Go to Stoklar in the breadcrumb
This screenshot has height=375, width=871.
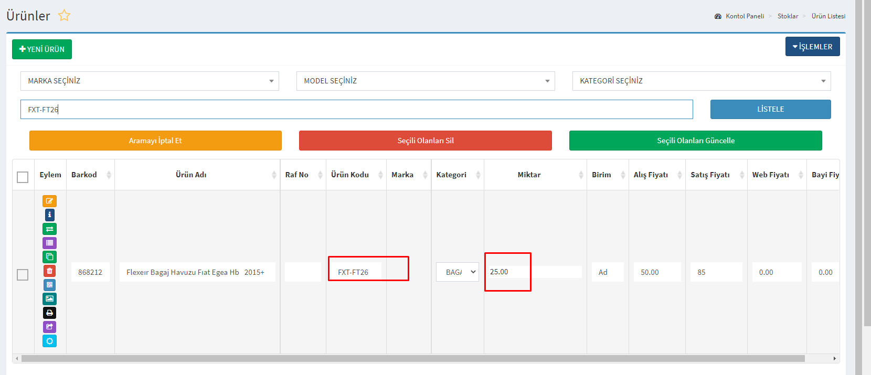pyautogui.click(x=788, y=16)
